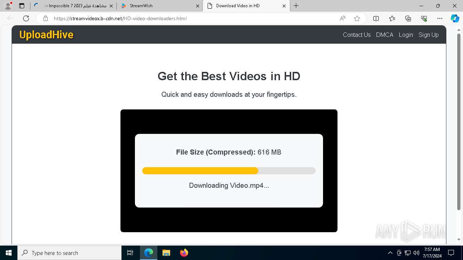Click the page vertical scrollbar thumb

point(459,122)
